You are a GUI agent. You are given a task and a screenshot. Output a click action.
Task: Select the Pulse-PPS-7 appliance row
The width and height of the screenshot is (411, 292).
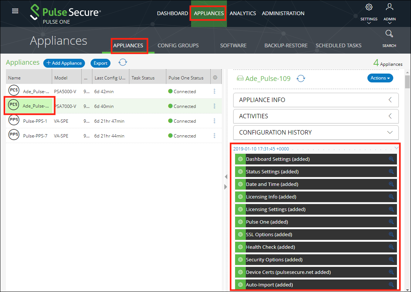[114, 136]
